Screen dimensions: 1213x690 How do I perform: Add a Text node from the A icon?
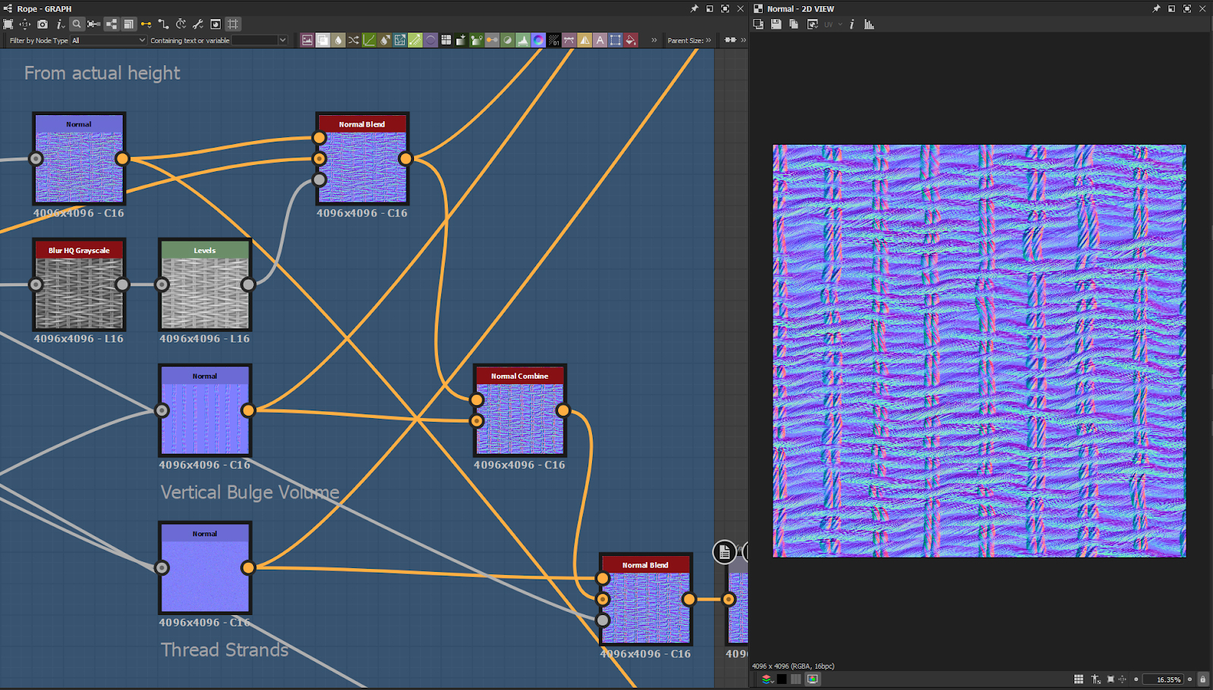tap(600, 40)
